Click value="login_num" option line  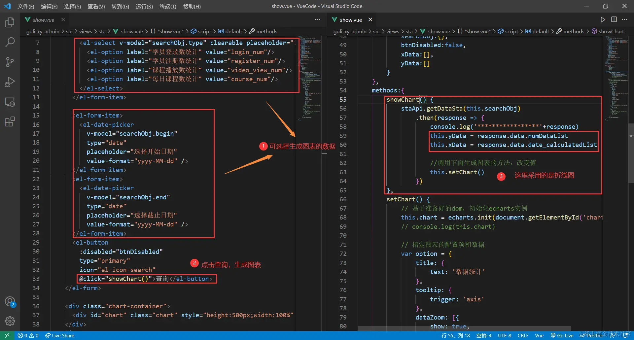(180, 52)
